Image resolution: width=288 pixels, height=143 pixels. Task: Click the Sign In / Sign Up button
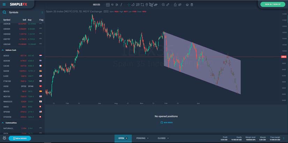pyautogui.click(x=273, y=4)
